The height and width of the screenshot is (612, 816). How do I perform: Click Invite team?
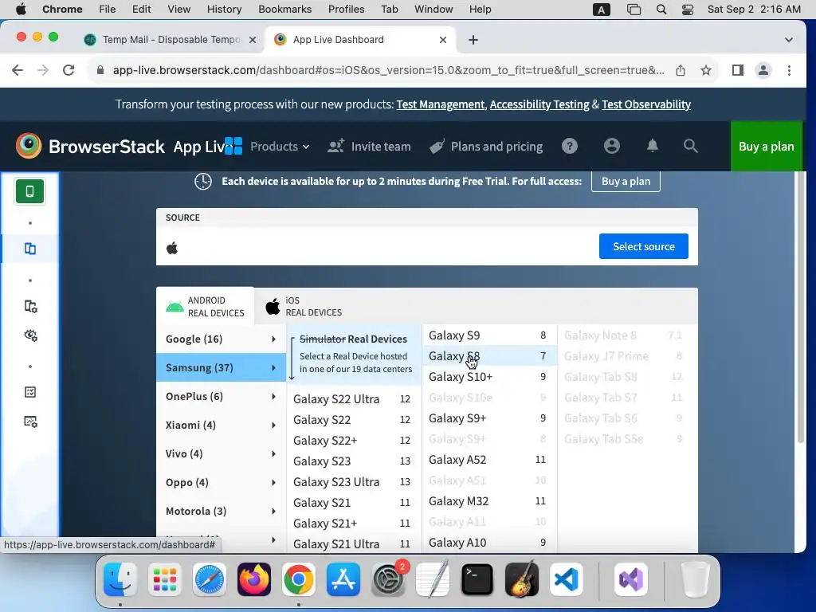click(369, 147)
